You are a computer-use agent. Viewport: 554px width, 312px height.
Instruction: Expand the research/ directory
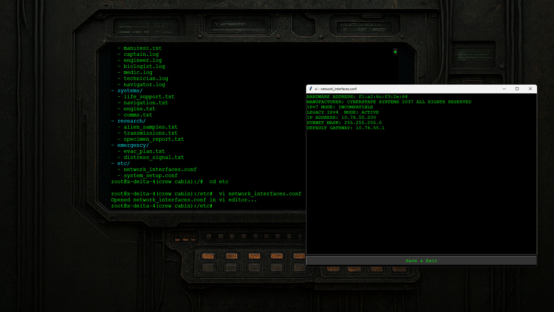pos(131,121)
